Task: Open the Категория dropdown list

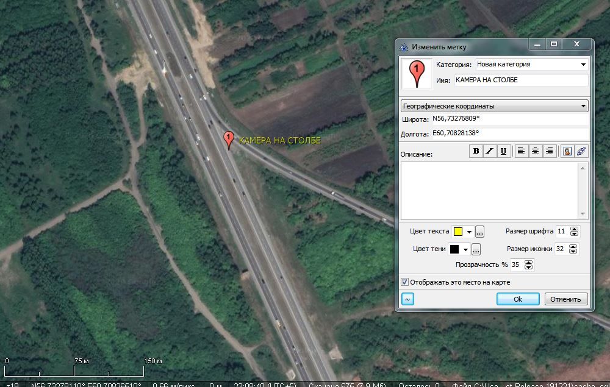Action: (x=583, y=65)
